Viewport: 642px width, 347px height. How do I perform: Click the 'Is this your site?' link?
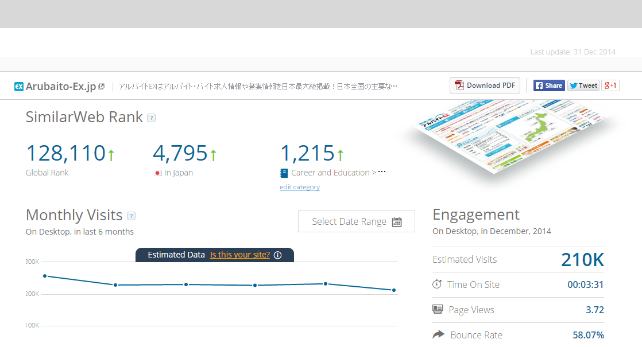pyautogui.click(x=240, y=255)
